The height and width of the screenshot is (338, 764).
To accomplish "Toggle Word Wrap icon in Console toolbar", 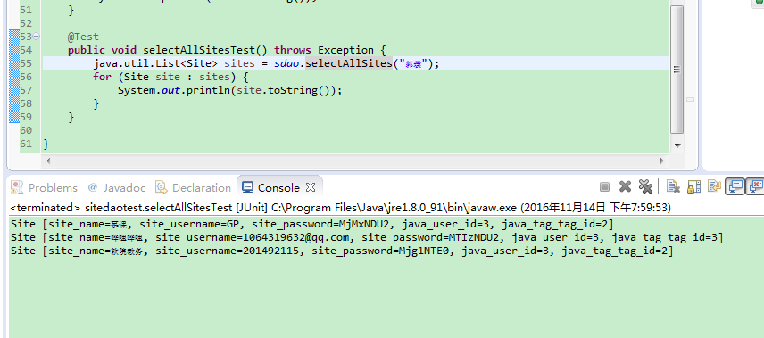I will pos(714,186).
